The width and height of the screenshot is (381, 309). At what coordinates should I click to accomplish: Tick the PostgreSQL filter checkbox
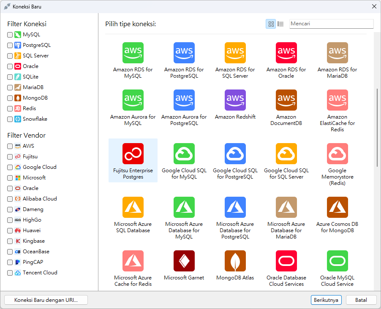(x=10, y=45)
